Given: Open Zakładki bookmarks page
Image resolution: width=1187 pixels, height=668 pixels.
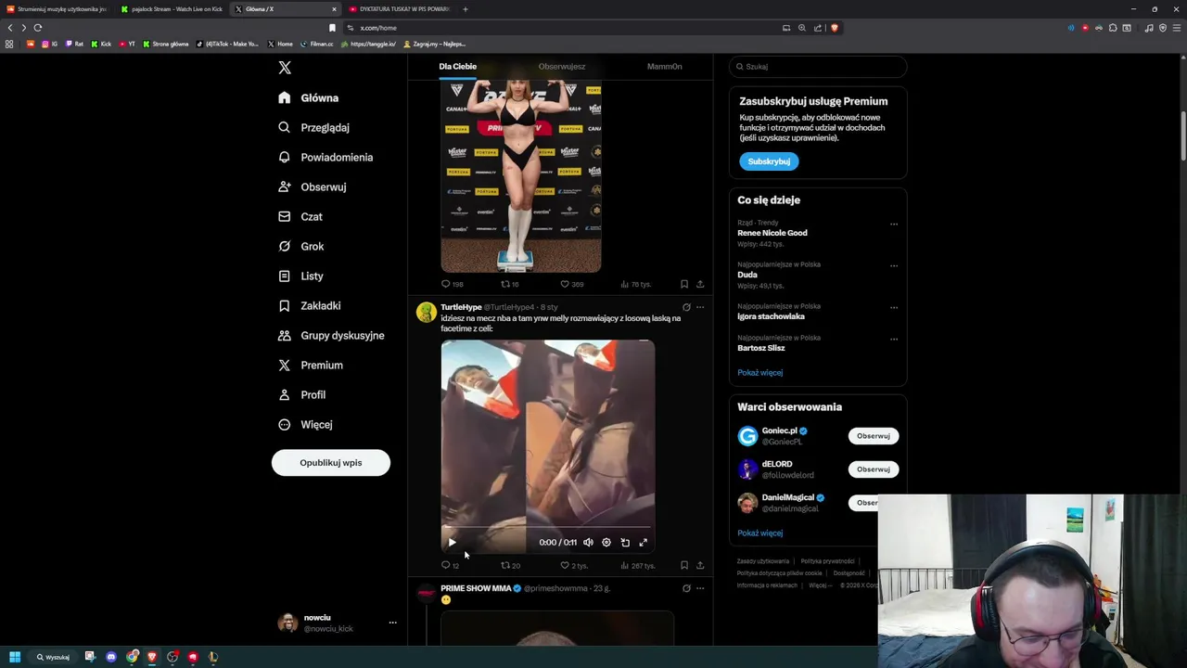Looking at the screenshot, I should point(309,305).
